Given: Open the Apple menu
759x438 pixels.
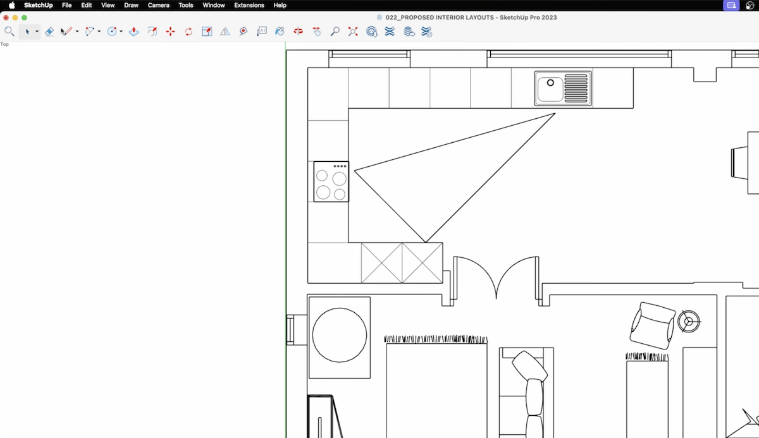Looking at the screenshot, I should point(11,5).
